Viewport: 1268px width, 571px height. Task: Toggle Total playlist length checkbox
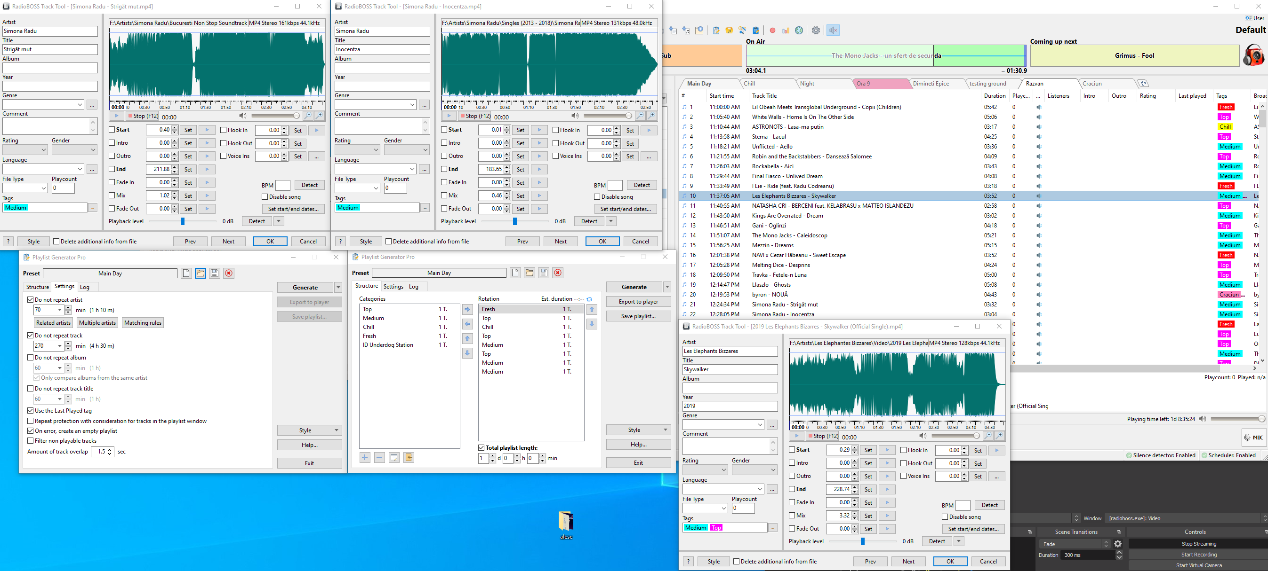point(482,447)
